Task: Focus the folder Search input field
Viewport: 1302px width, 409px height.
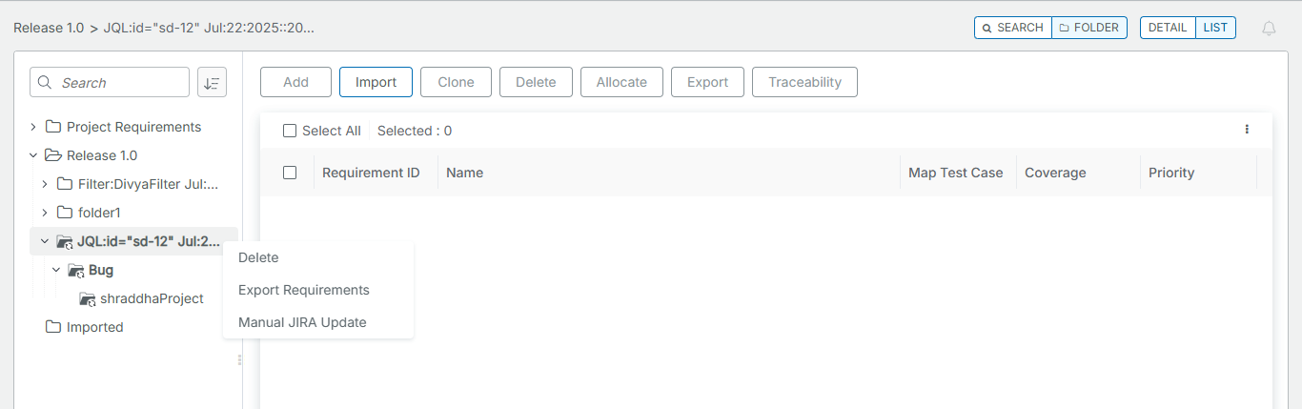Action: (x=119, y=83)
